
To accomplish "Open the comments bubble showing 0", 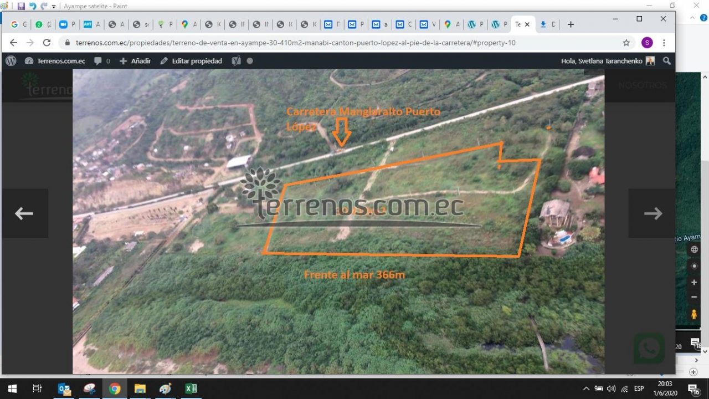I will pyautogui.click(x=102, y=61).
